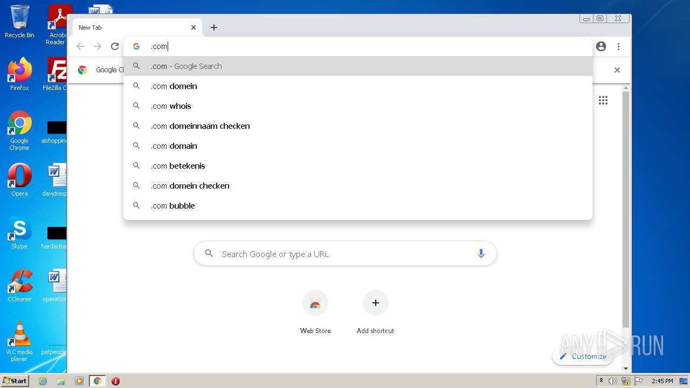Go back using the back arrow
This screenshot has width=690, height=388.
[80, 46]
